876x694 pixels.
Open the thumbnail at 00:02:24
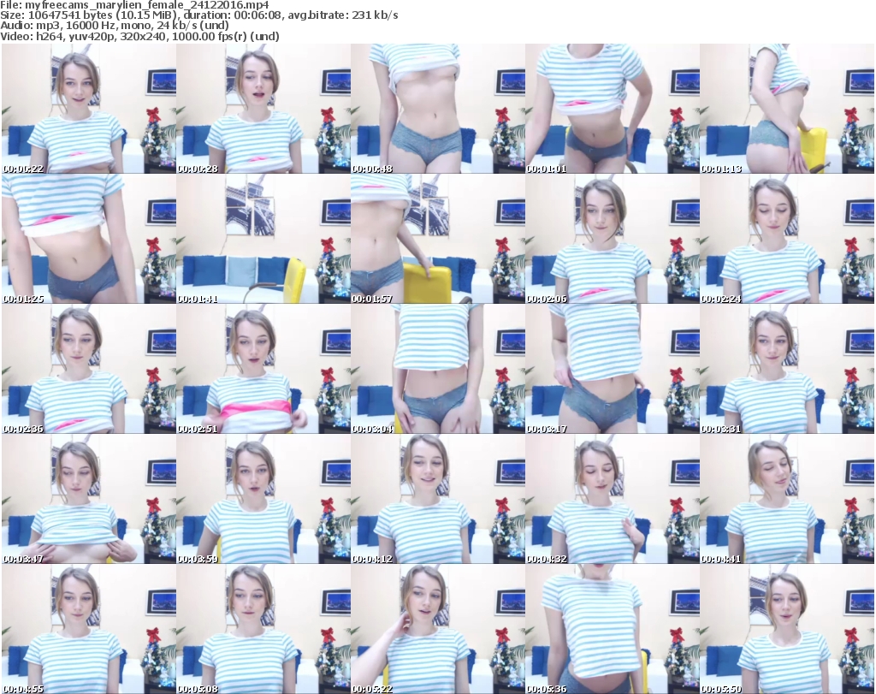click(x=786, y=239)
